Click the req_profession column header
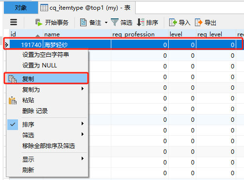244x180 pixels. [x=139, y=34]
